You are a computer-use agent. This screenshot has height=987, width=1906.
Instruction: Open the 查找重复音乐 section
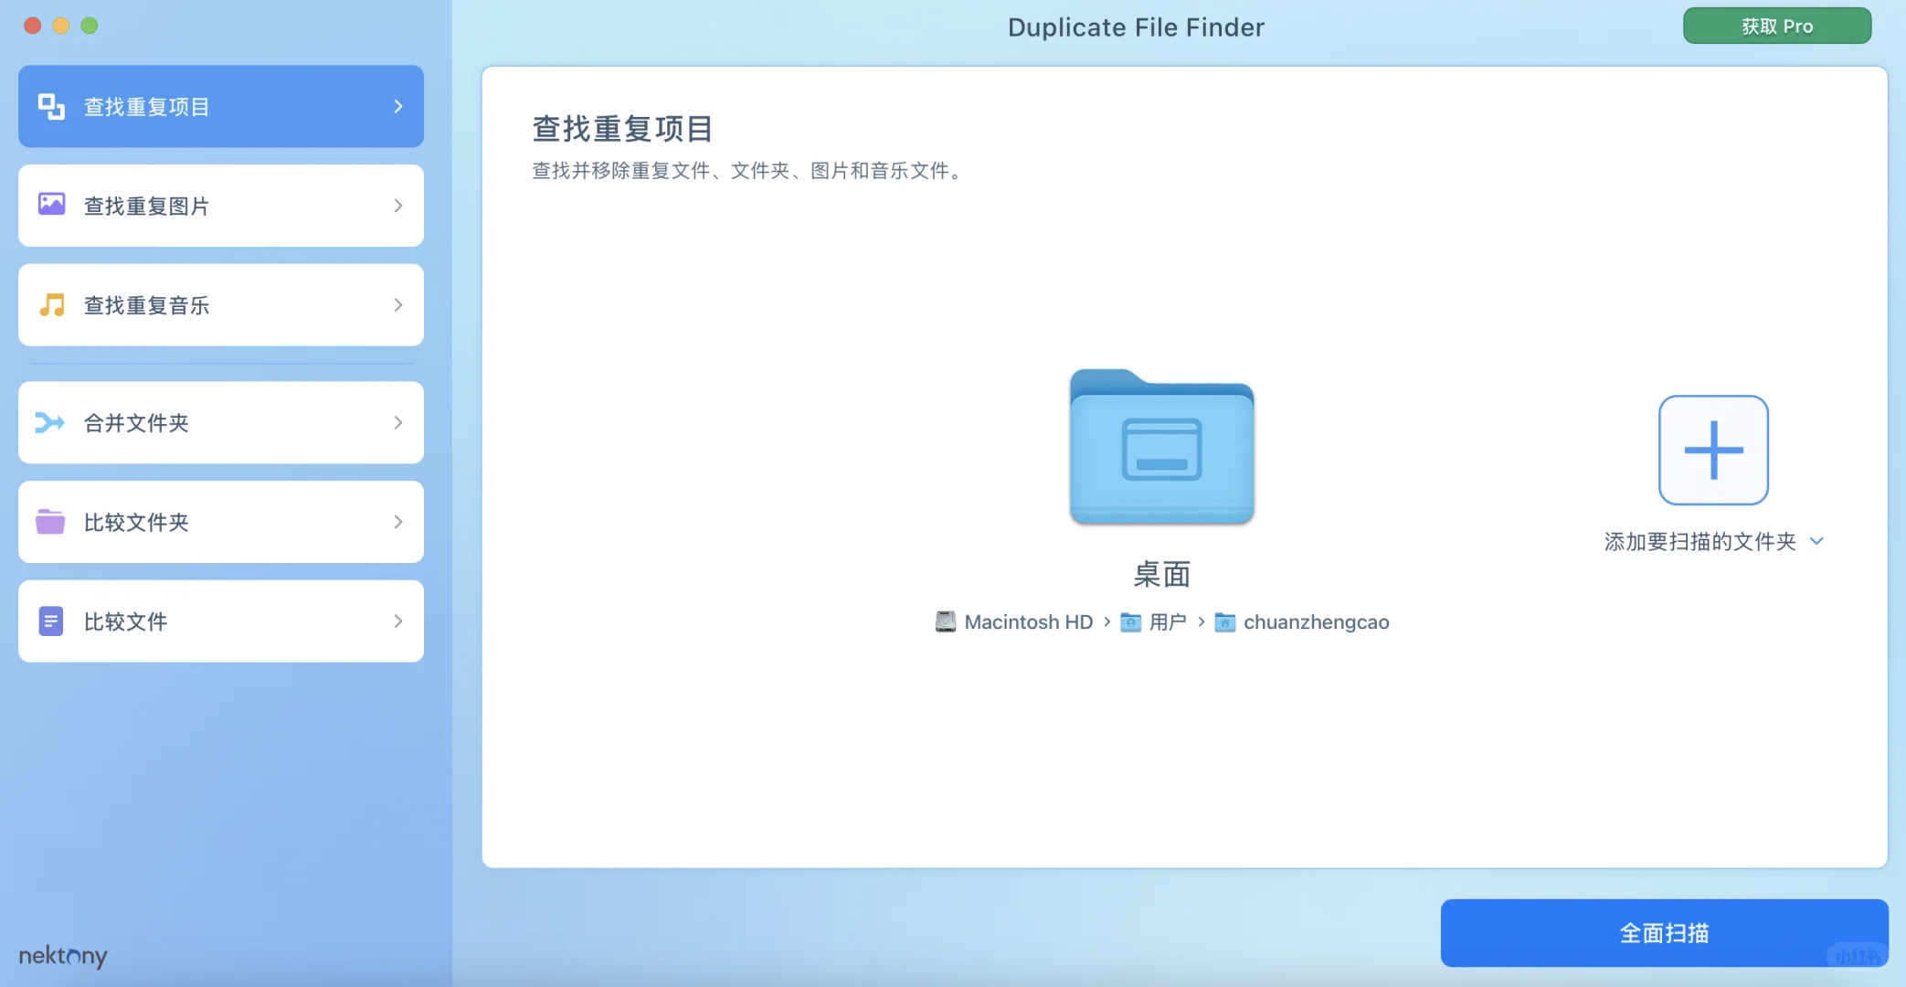click(220, 305)
